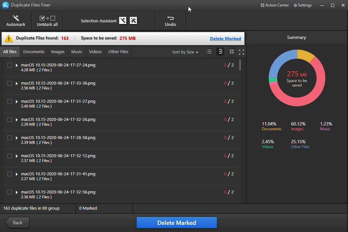
Task: Mark the 2.56 MB duplicate group
Action: coord(9,83)
